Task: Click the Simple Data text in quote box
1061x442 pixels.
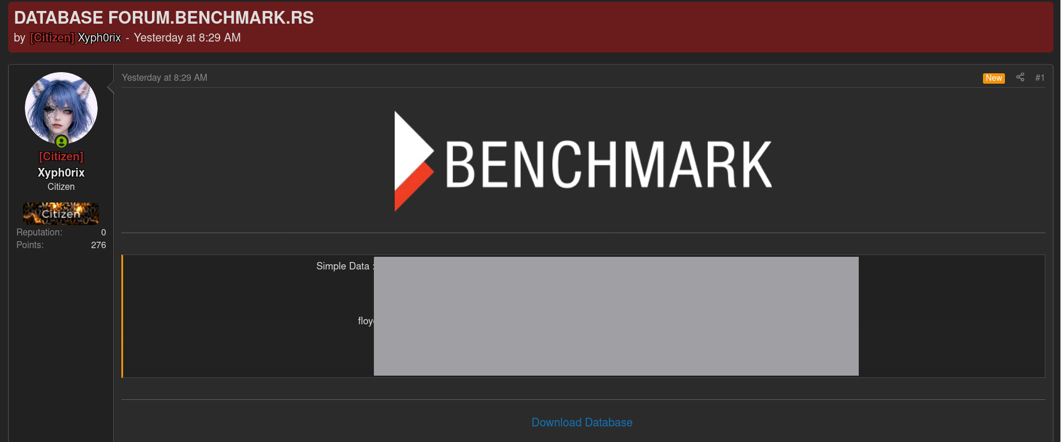Action: (343, 266)
